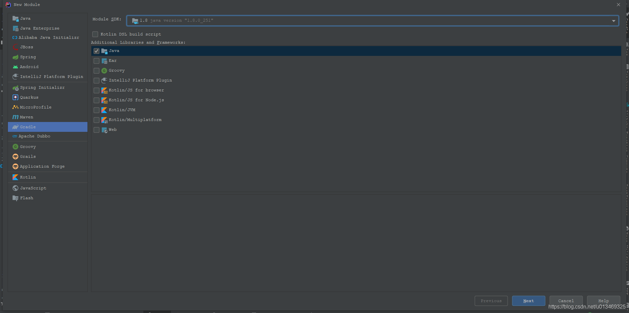Select Kotlin module type in sidebar

pos(48,177)
